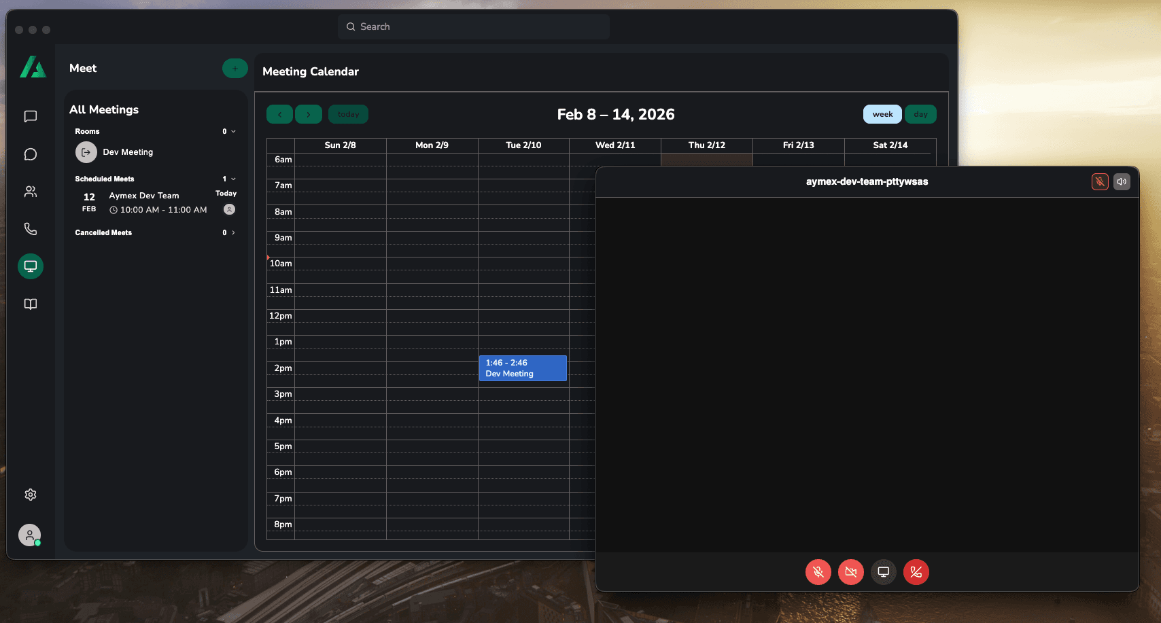Open the chat messages sidebar icon
Screen dimensions: 1161x623
31,117
